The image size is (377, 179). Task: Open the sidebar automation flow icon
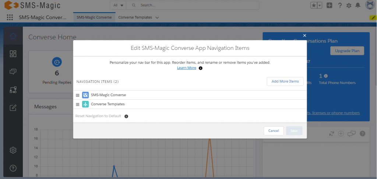click(13, 90)
